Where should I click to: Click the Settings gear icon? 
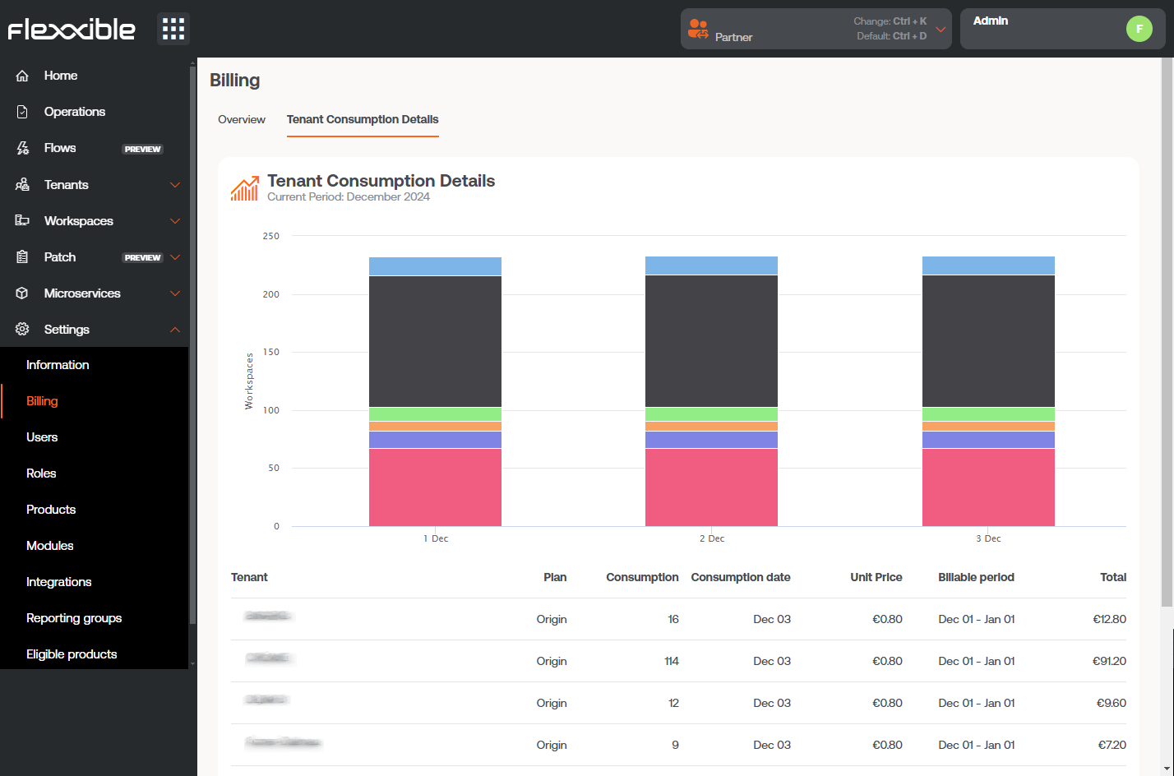coord(22,330)
